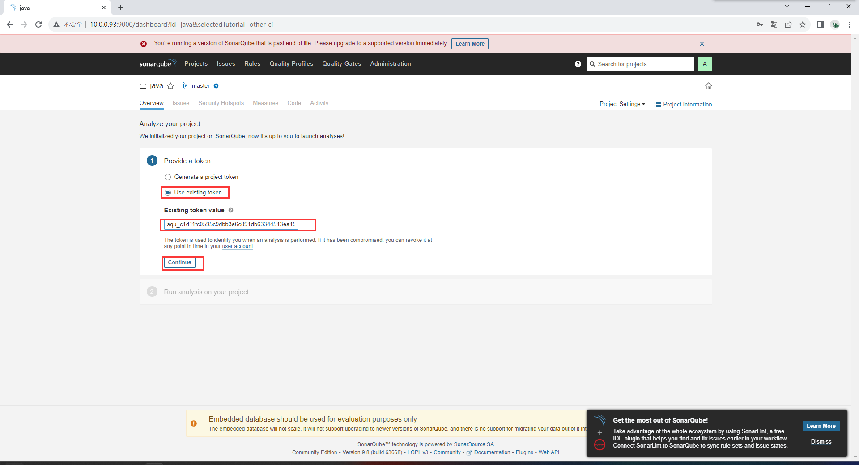Expand the Project Settings dropdown
Screen dimensions: 859x465
click(622, 104)
